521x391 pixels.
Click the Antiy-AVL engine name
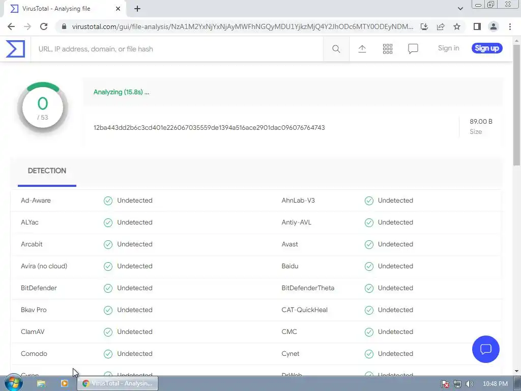tap(297, 222)
